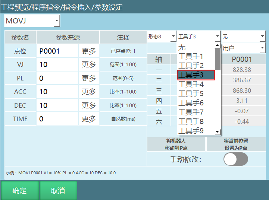Click 更多 button in the VJ row
This screenshot has width=269, height=200.
[89, 64]
